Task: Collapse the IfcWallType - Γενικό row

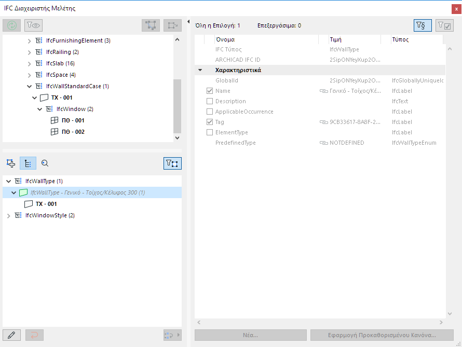Action: coord(14,193)
